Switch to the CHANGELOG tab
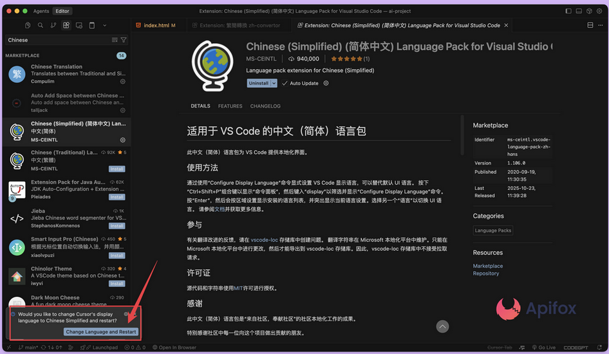 point(265,106)
